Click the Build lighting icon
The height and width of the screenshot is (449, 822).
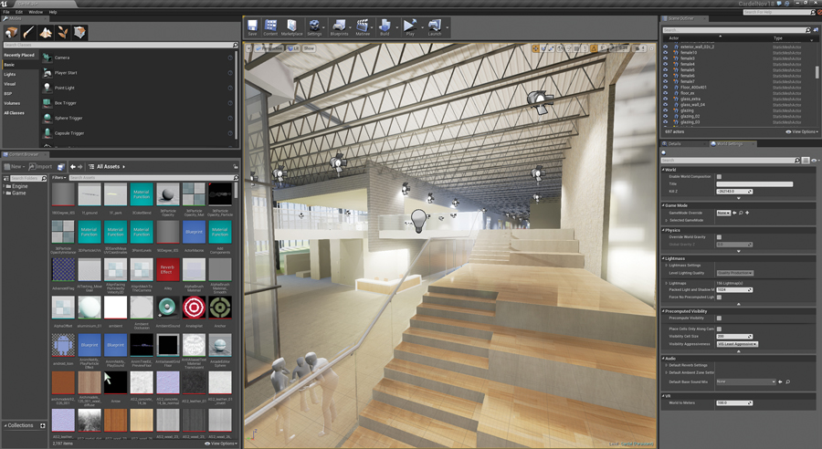pyautogui.click(x=385, y=27)
